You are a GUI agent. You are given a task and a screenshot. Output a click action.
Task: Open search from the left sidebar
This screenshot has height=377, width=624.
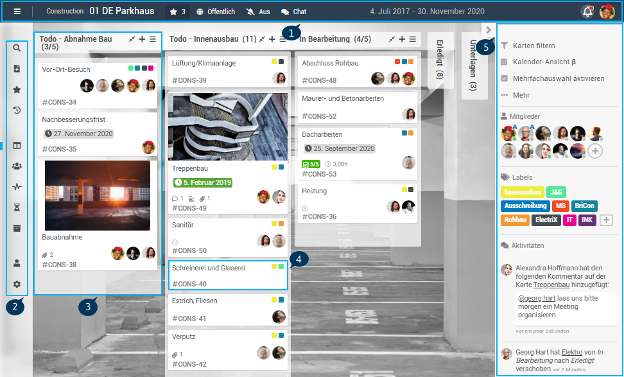tap(17, 48)
